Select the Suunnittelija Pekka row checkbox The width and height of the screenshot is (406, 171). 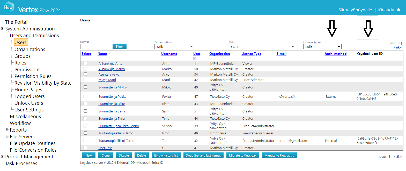point(85,96)
